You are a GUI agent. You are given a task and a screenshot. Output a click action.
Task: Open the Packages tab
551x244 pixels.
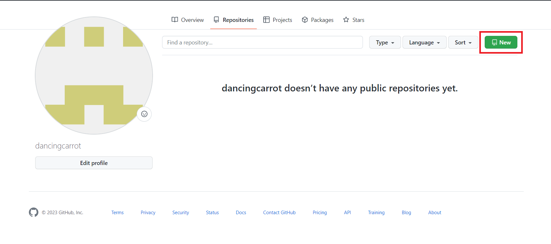pos(318,20)
